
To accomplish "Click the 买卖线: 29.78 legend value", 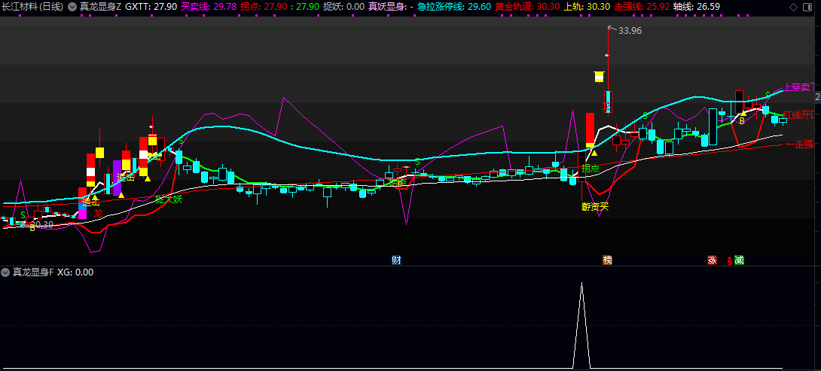I will [x=209, y=7].
